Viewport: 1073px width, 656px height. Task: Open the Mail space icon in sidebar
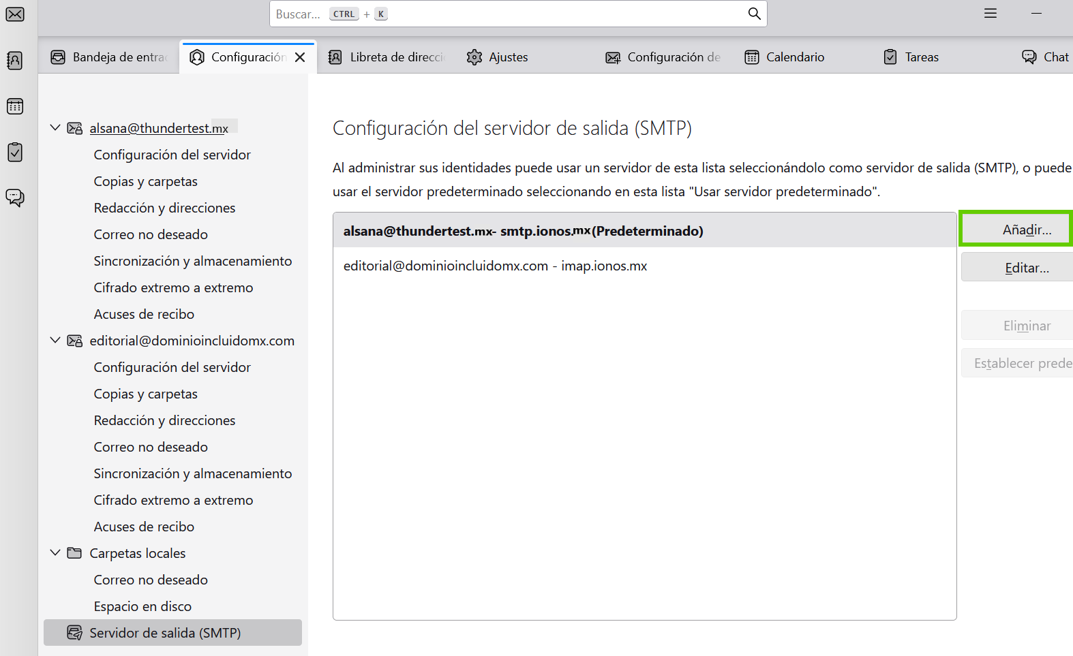pyautogui.click(x=15, y=14)
